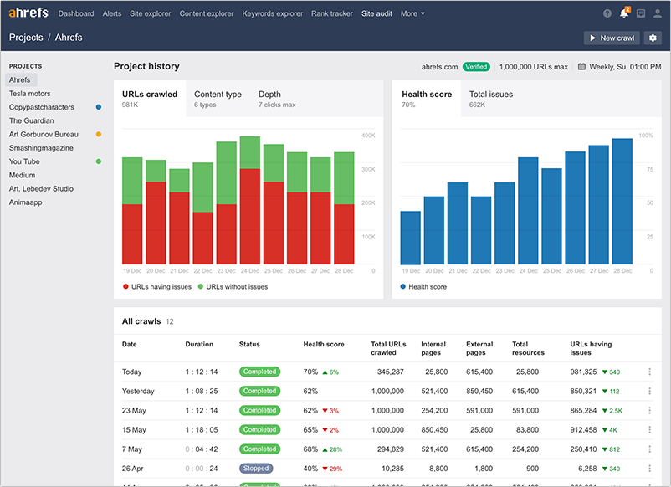Open row options for 23 May crawl
The width and height of the screenshot is (671, 487).
point(649,410)
